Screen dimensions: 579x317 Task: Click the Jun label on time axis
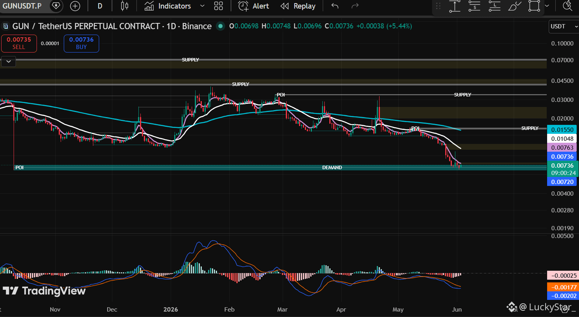tap(457, 309)
